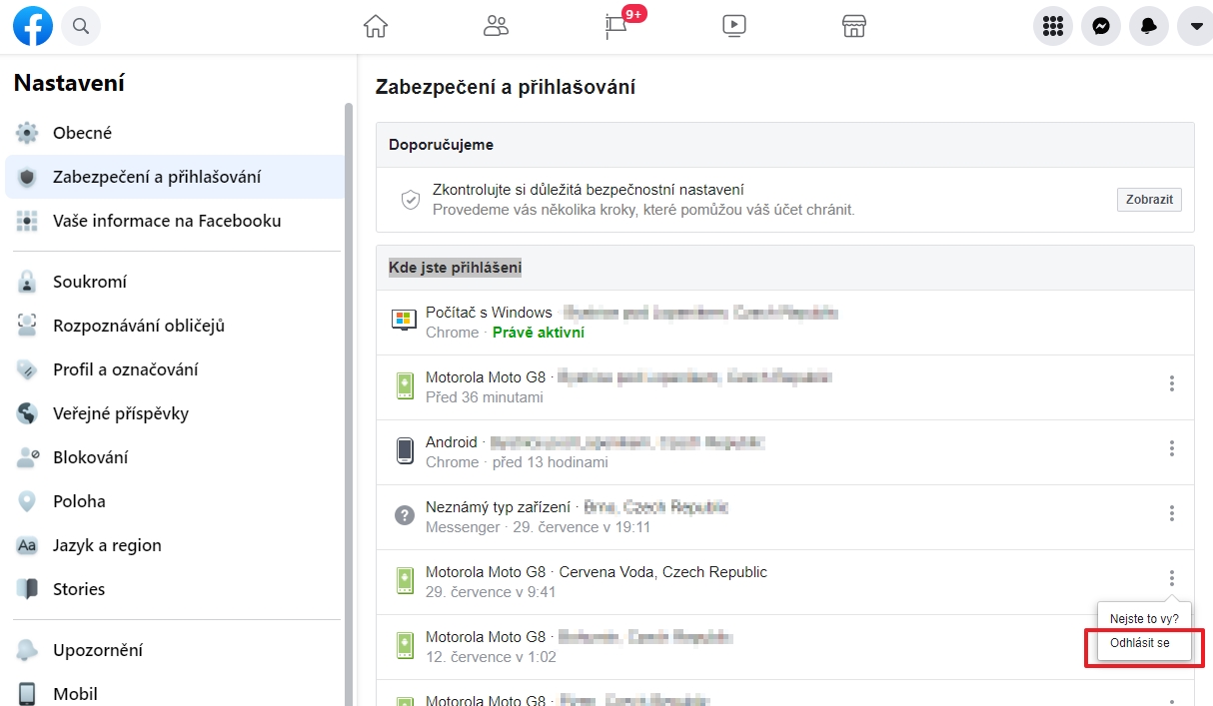Screen dimensions: 1213x706
Task: Click the notifications flag icon with 9+ badge
Action: [x=613, y=25]
